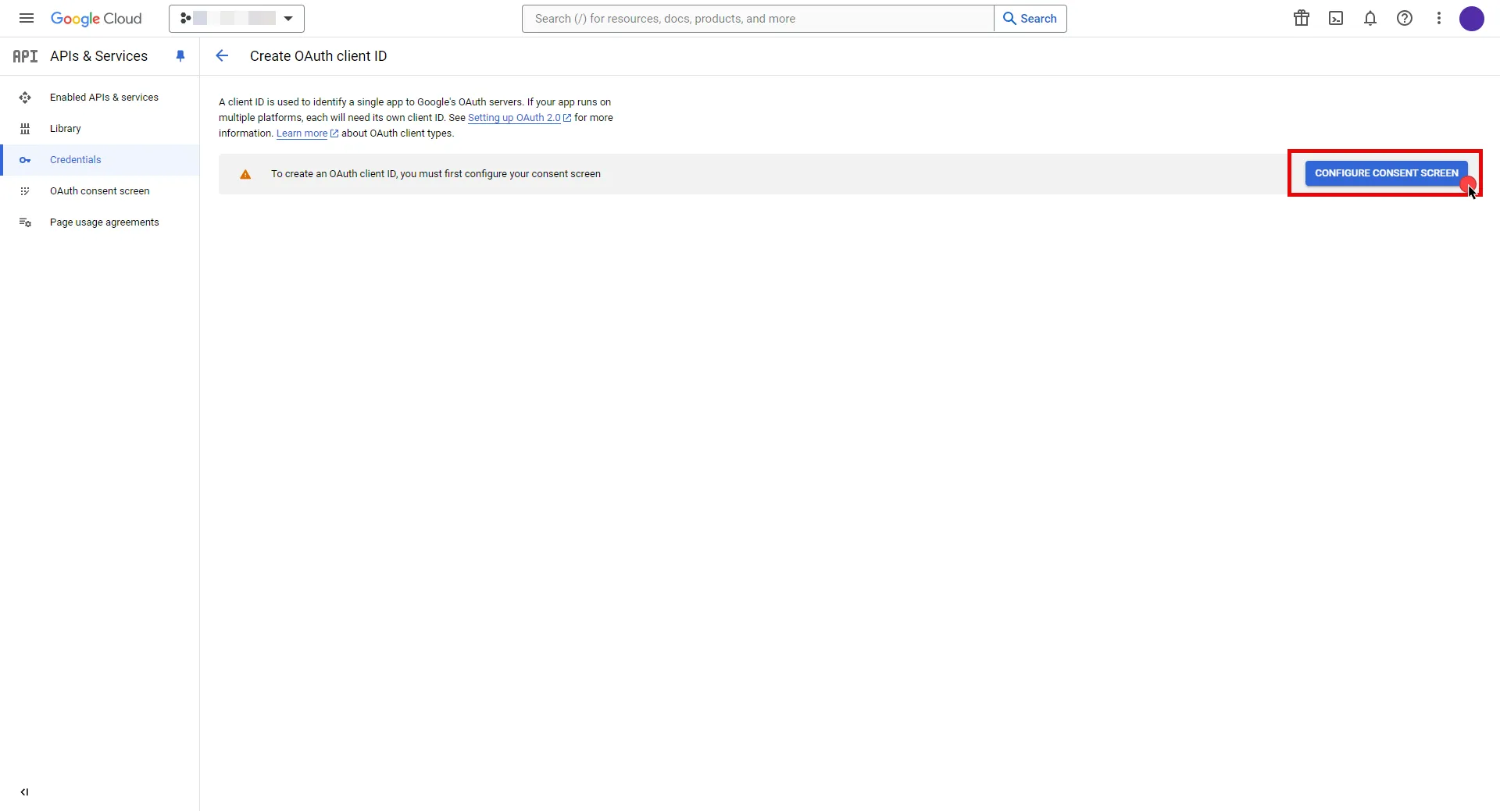Go back from Create OAuth client ID

tap(222, 55)
